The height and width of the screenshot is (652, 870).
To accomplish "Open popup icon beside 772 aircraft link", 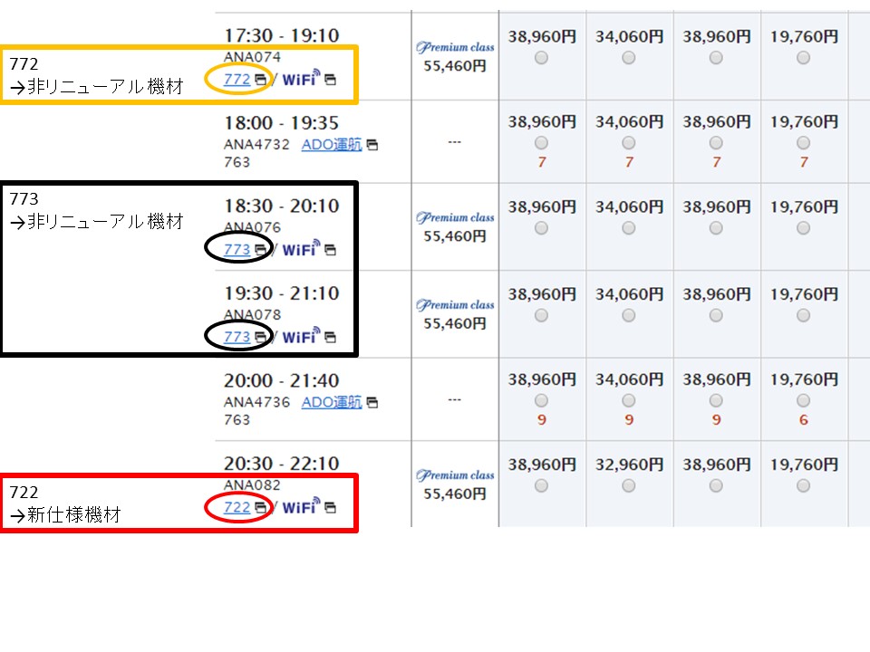I will [260, 80].
